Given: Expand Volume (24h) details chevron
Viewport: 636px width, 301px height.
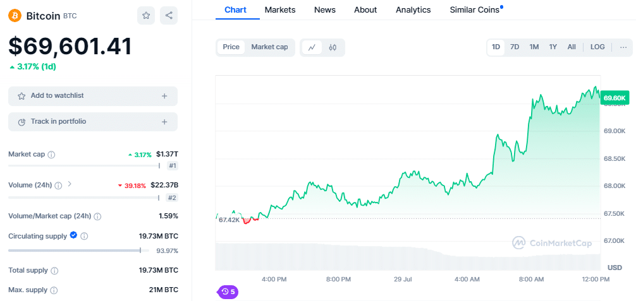Looking at the screenshot, I should tap(70, 184).
